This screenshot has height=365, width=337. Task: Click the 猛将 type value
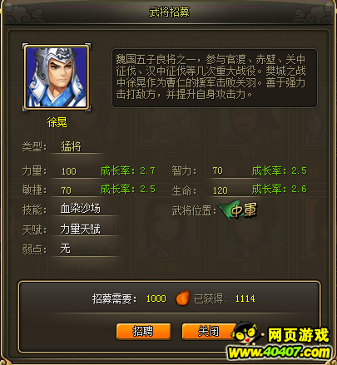coord(71,146)
